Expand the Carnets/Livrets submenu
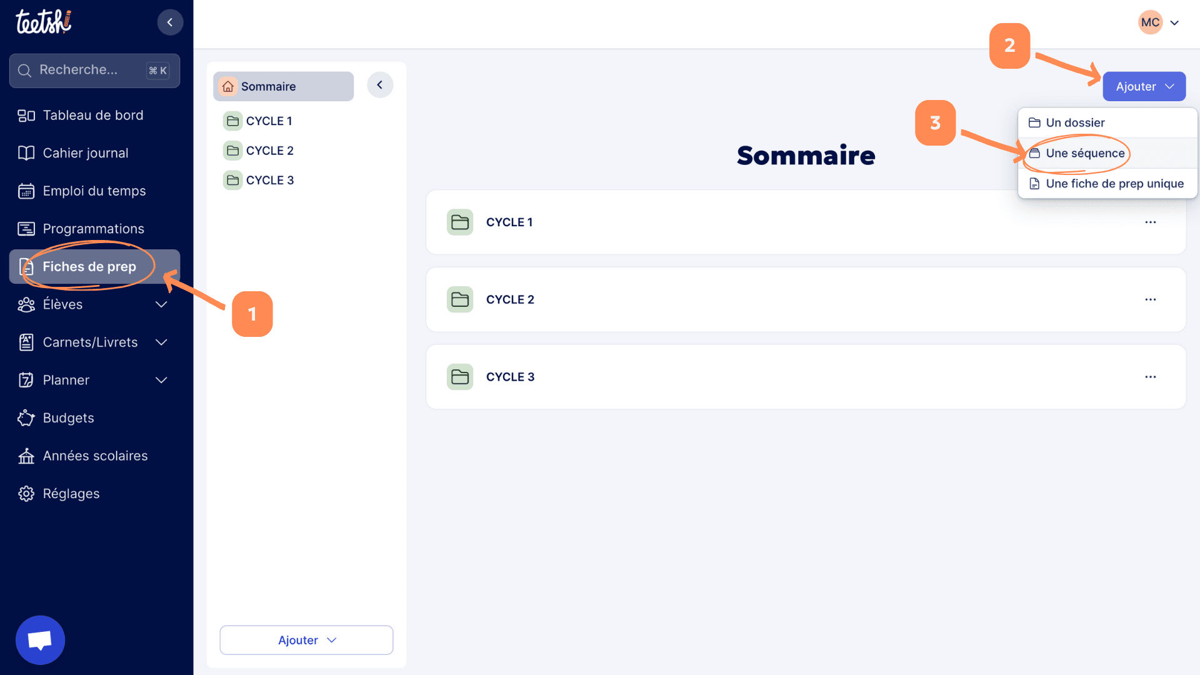 coord(161,342)
